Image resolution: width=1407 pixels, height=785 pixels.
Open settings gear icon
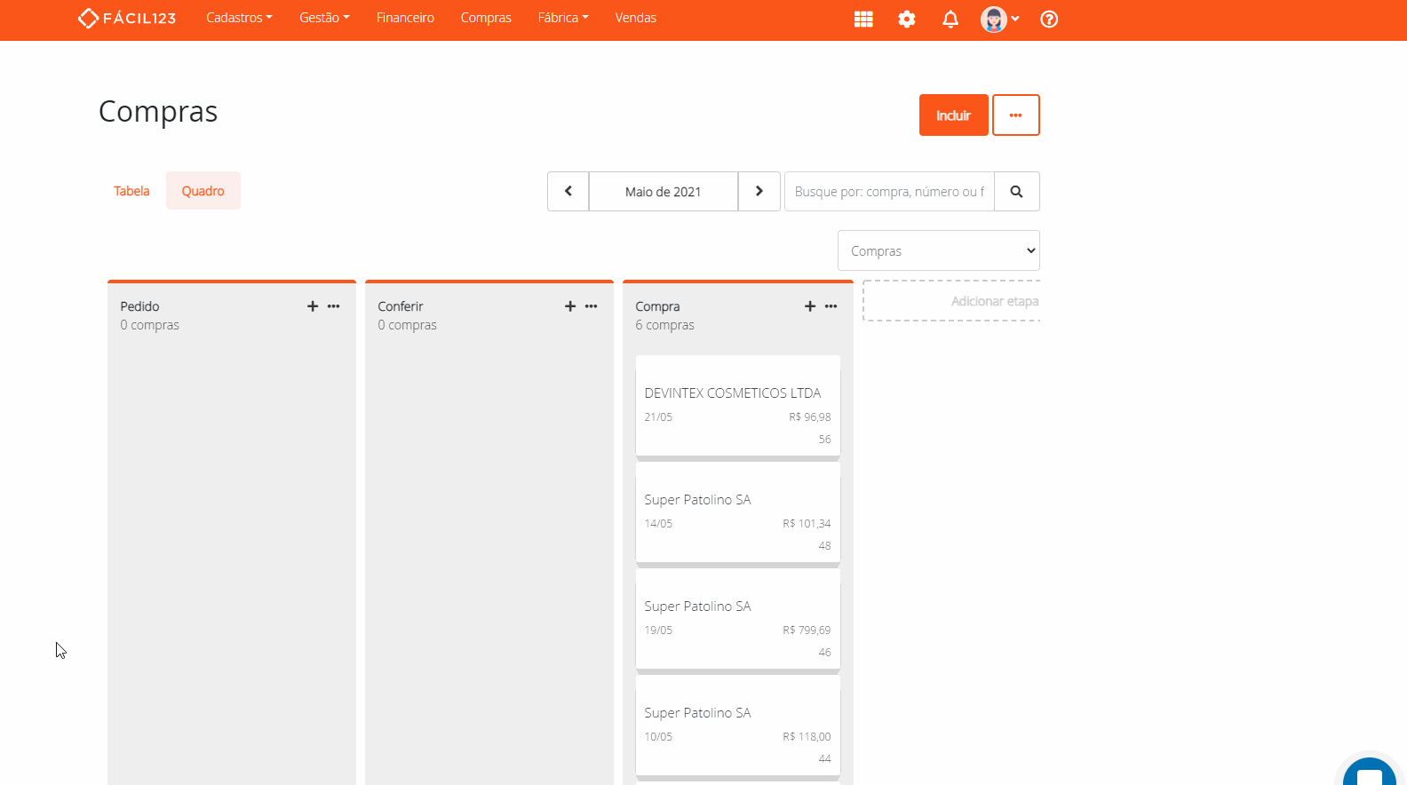coord(906,19)
